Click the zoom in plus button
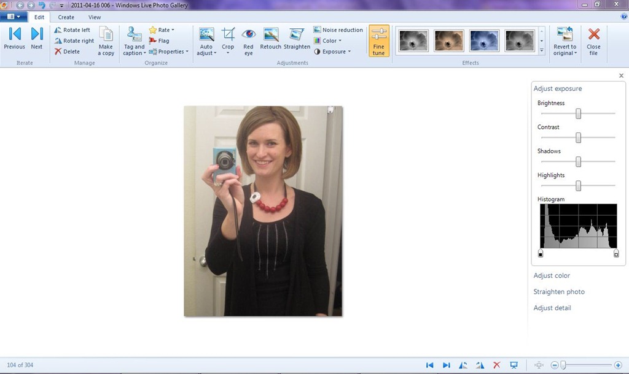Image resolution: width=629 pixels, height=374 pixels. pyautogui.click(x=618, y=365)
